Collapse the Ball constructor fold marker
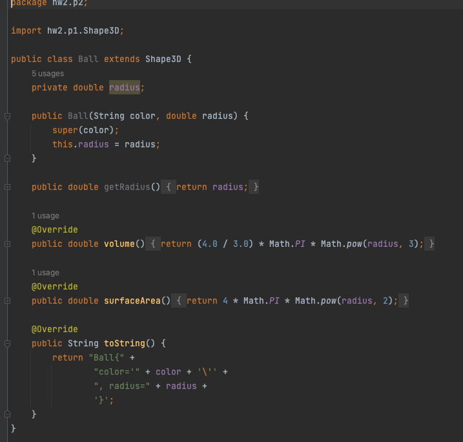The width and height of the screenshot is (463, 442). coord(7,116)
